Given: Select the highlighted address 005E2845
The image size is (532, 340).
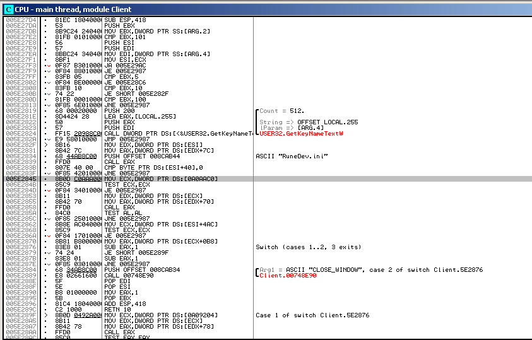Looking at the screenshot, I should (x=21, y=179).
